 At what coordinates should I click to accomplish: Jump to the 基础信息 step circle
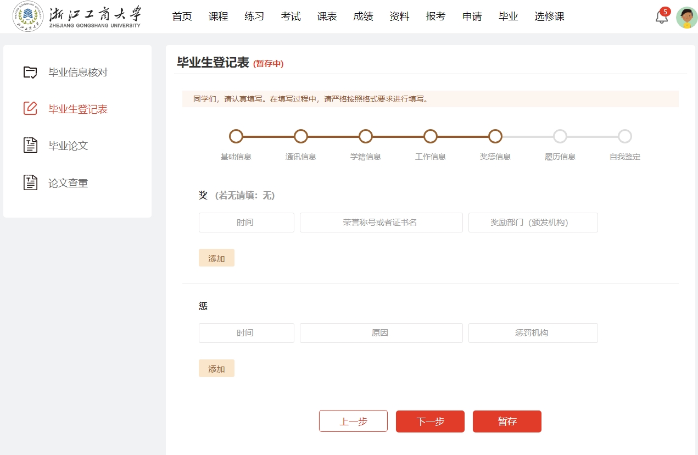pos(236,136)
